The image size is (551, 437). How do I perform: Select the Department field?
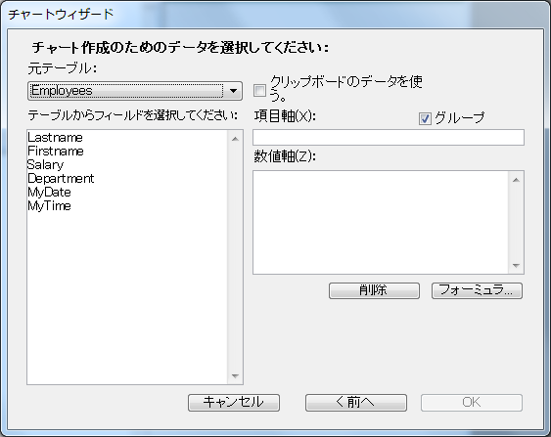click(61, 178)
